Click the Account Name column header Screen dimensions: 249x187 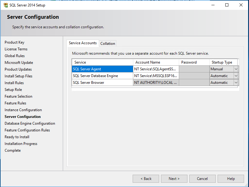[x=156, y=62]
